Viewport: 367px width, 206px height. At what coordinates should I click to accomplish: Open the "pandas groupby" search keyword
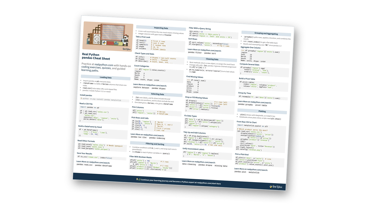pyautogui.click(x=245, y=105)
